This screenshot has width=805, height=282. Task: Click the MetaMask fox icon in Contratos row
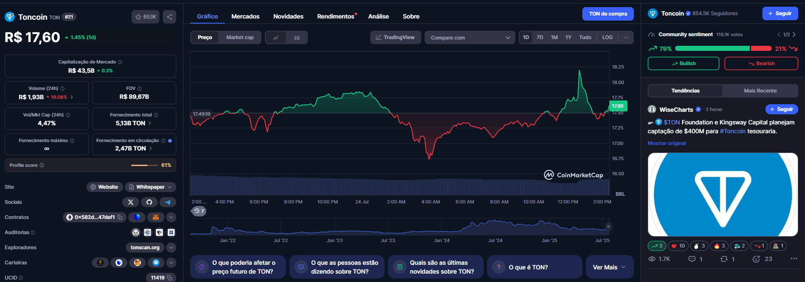coord(156,217)
